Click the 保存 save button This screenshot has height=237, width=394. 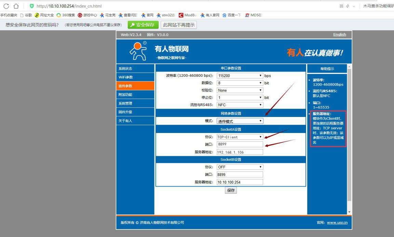point(231,191)
